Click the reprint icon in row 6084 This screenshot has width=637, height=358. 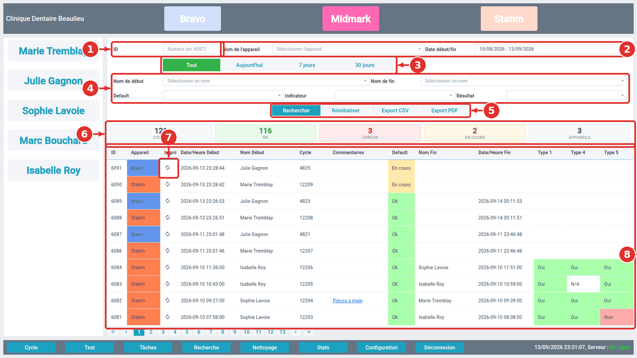168,267
